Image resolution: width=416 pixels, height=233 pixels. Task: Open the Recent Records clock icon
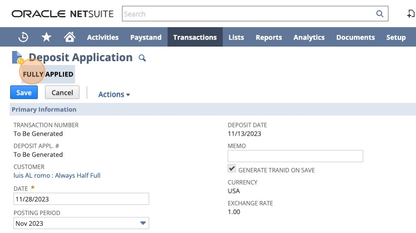click(23, 37)
